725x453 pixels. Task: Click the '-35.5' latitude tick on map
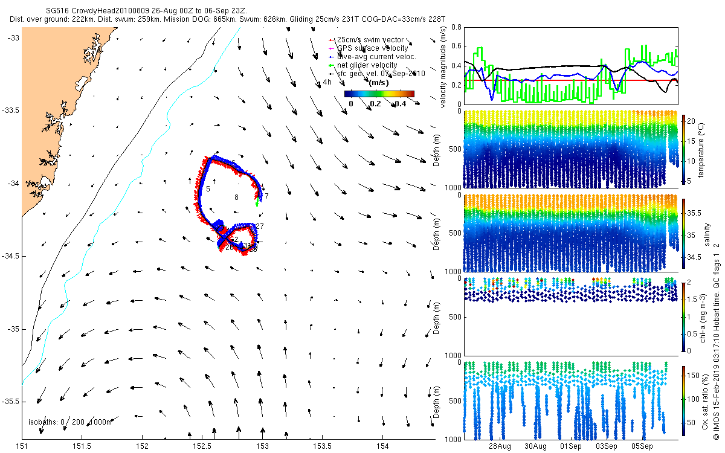(11, 402)
